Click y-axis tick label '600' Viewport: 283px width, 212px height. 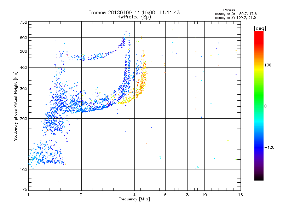coord(23,38)
